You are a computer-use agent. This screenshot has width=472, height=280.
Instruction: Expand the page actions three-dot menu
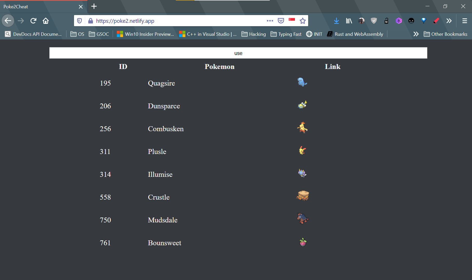pyautogui.click(x=270, y=21)
